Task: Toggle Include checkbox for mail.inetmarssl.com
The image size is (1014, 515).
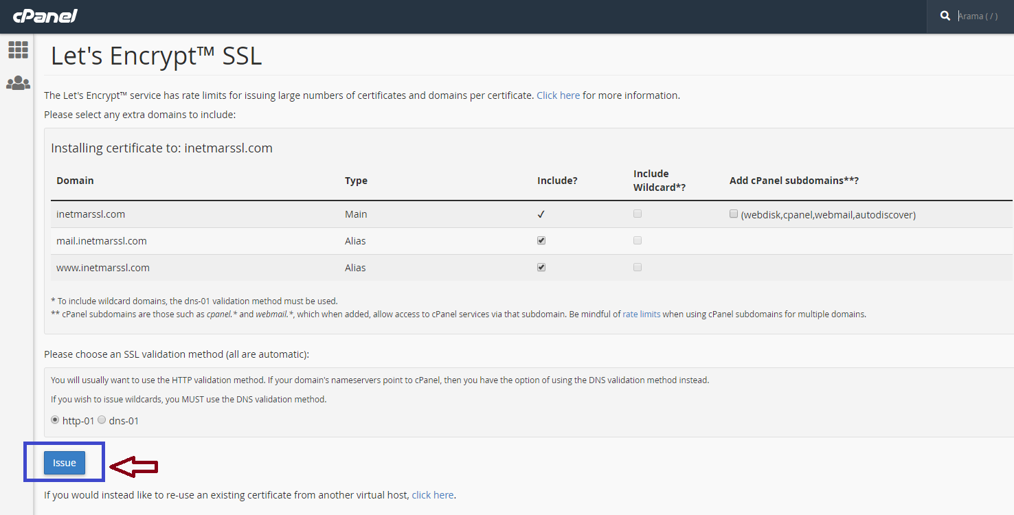Action: [541, 240]
